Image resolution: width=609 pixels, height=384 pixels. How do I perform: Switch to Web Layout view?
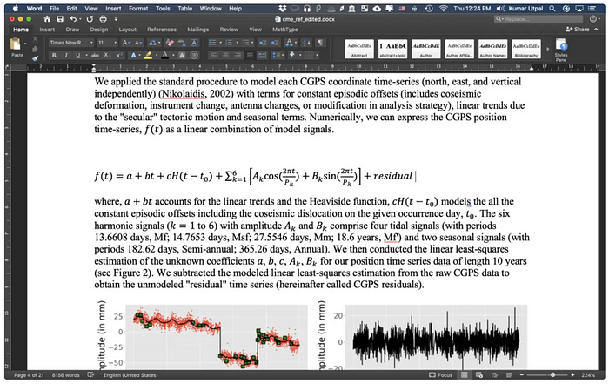pos(479,375)
